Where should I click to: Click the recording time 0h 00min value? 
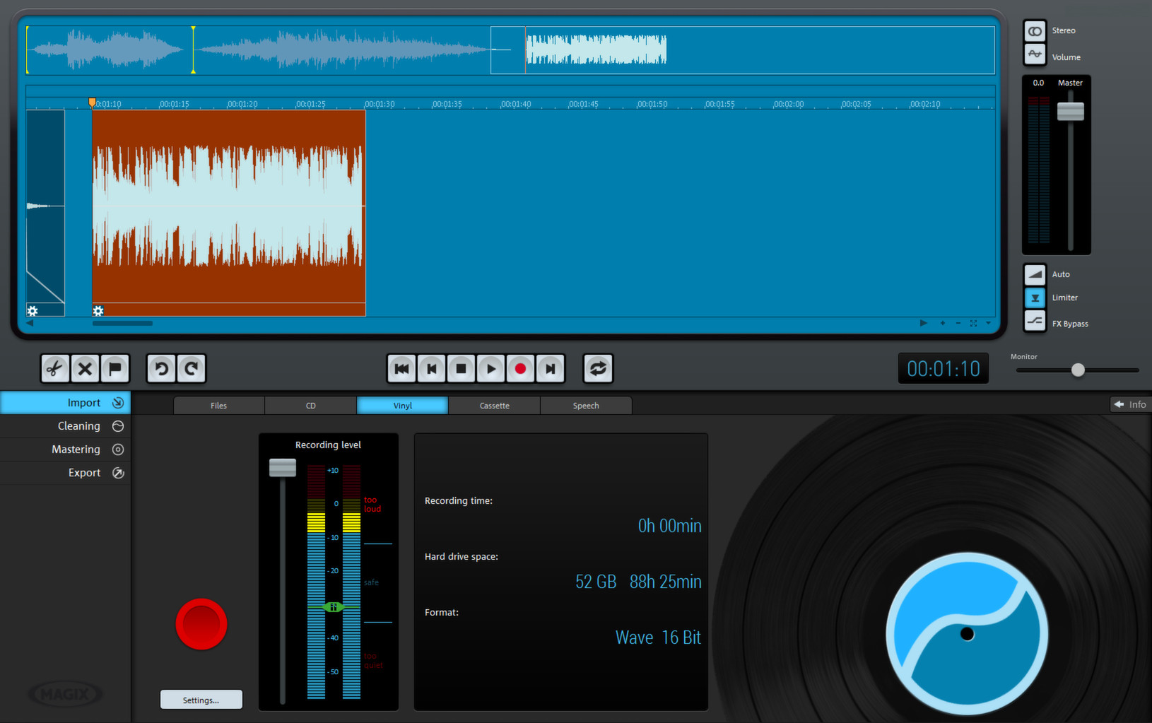click(x=669, y=526)
